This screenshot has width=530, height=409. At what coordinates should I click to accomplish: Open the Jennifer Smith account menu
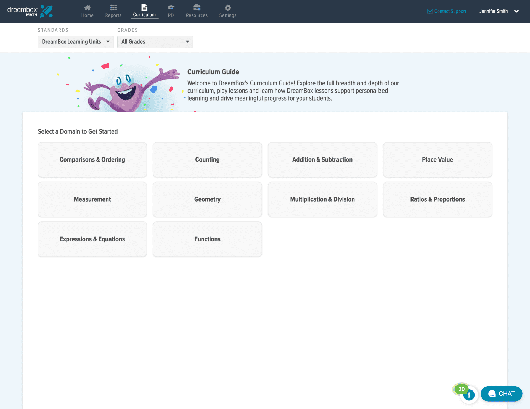coord(499,11)
